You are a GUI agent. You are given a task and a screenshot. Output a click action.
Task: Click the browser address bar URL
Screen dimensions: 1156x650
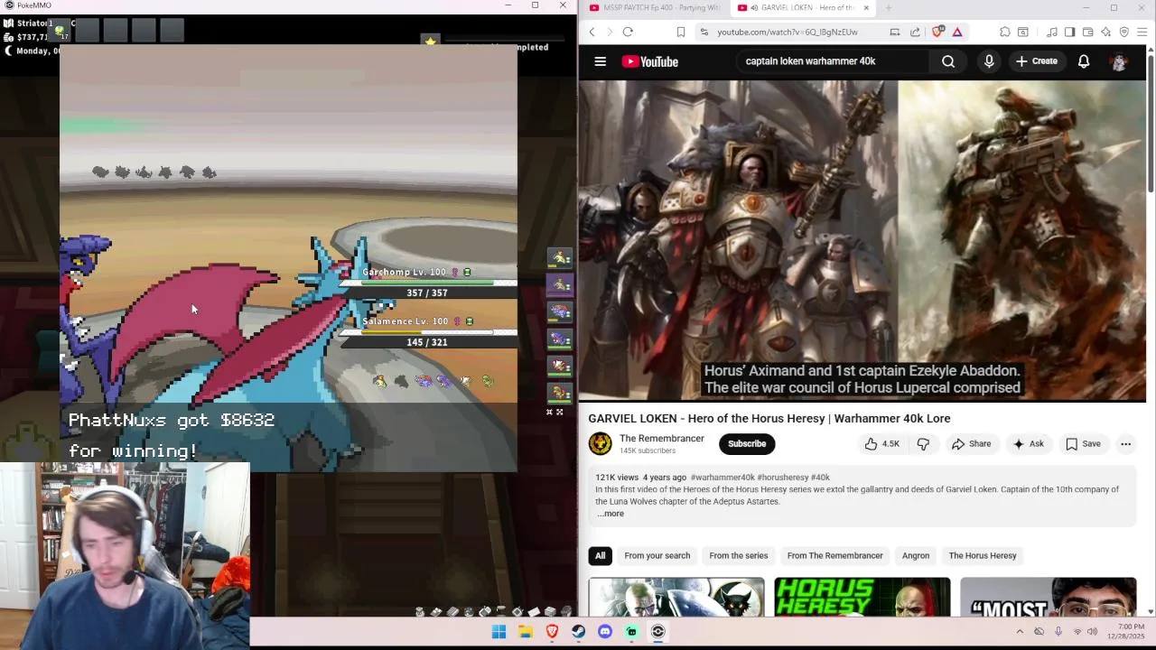click(788, 32)
